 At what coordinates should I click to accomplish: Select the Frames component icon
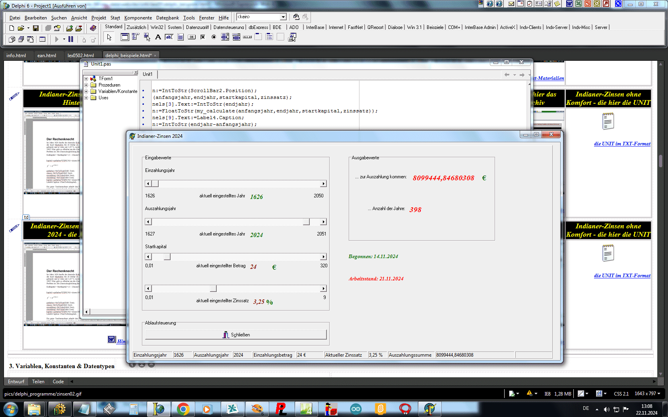click(x=124, y=37)
